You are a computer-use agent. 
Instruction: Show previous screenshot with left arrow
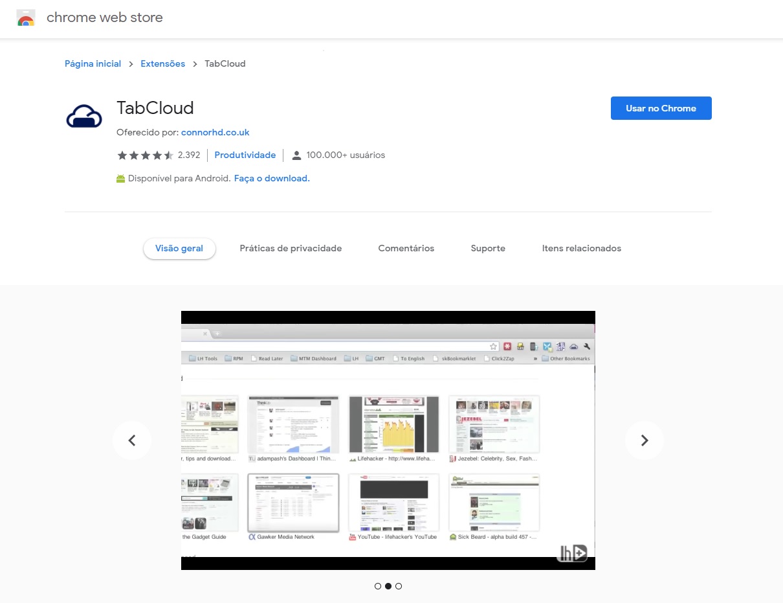point(132,440)
